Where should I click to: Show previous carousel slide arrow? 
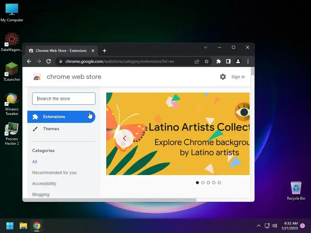tap(124, 138)
